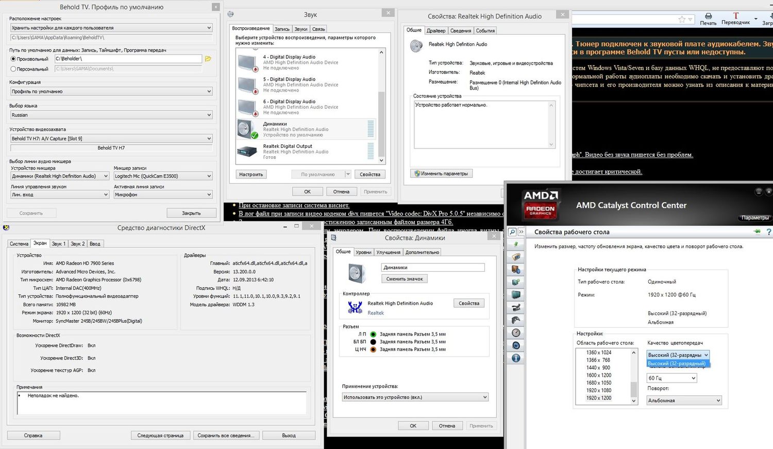Open the Russian language dropdown

tap(111, 115)
